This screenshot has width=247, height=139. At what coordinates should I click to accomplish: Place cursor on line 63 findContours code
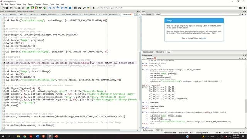[x=65, y=117]
